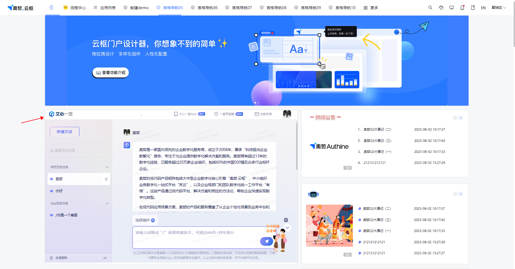
Task: Click the chat panel vertical scrollbar
Action: (297, 145)
